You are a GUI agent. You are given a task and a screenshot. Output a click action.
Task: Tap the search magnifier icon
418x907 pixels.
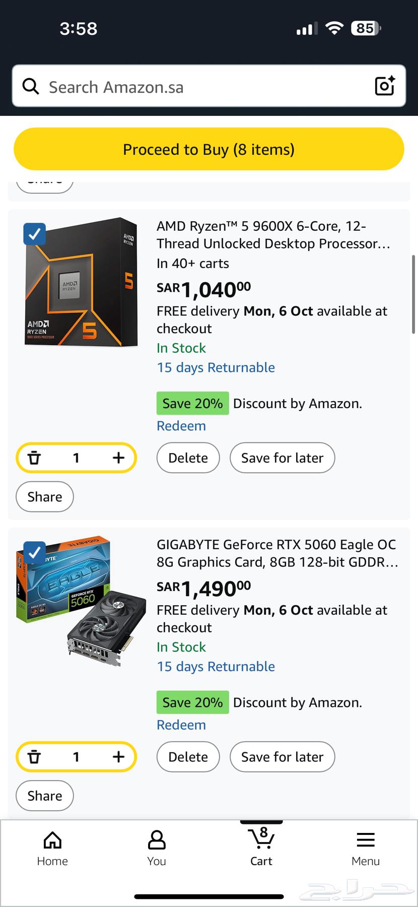click(30, 86)
